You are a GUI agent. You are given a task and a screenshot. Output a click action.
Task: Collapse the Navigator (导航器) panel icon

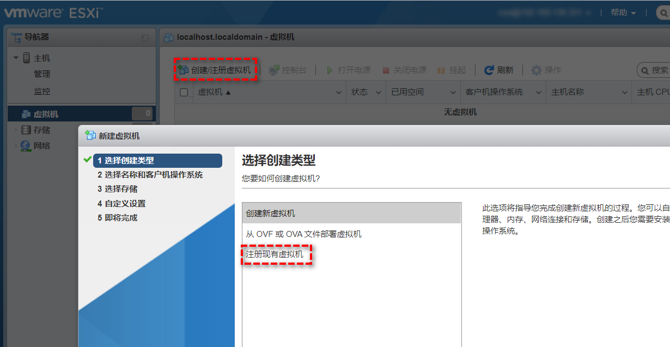pyautogui.click(x=145, y=38)
